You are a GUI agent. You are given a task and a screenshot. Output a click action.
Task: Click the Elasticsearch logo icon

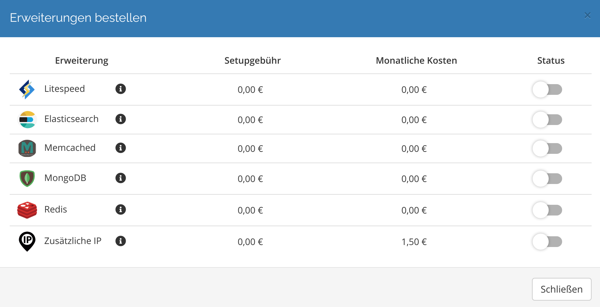27,120
